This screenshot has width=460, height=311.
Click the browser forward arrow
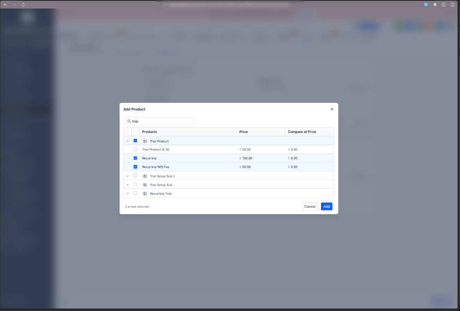[x=14, y=5]
